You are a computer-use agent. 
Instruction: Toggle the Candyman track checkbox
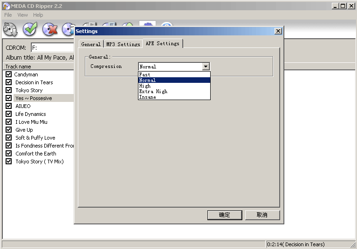(x=9, y=74)
